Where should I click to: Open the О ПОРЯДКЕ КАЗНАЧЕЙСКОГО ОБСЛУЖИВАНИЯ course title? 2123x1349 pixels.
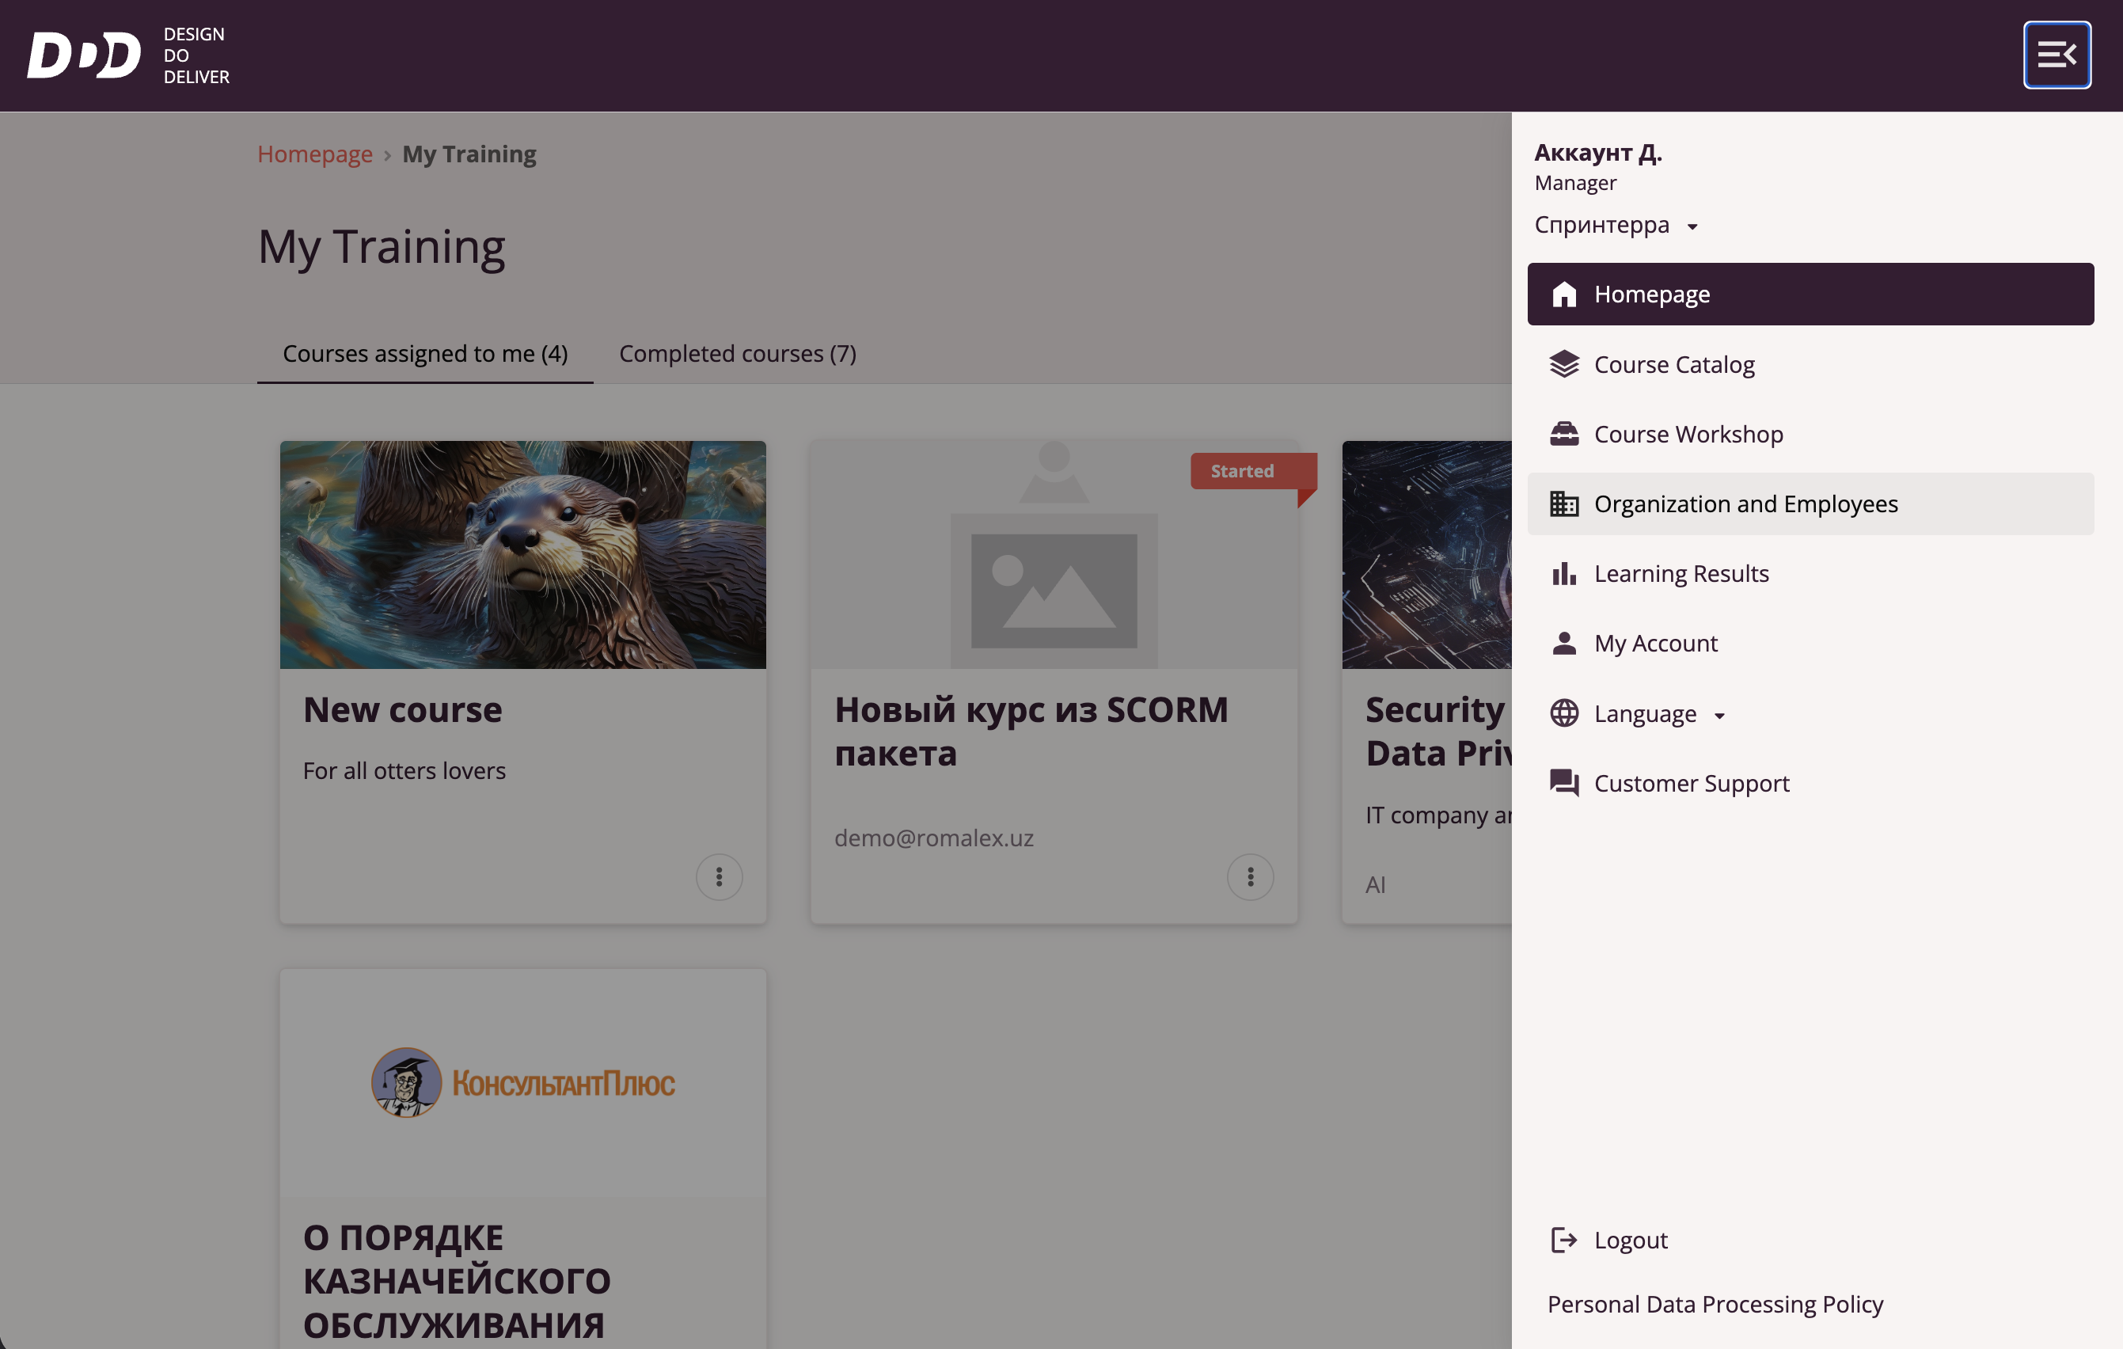pyautogui.click(x=457, y=1281)
